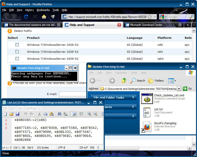Click editor Copy icon
This screenshot has width=197, height=157.
click(x=45, y=114)
